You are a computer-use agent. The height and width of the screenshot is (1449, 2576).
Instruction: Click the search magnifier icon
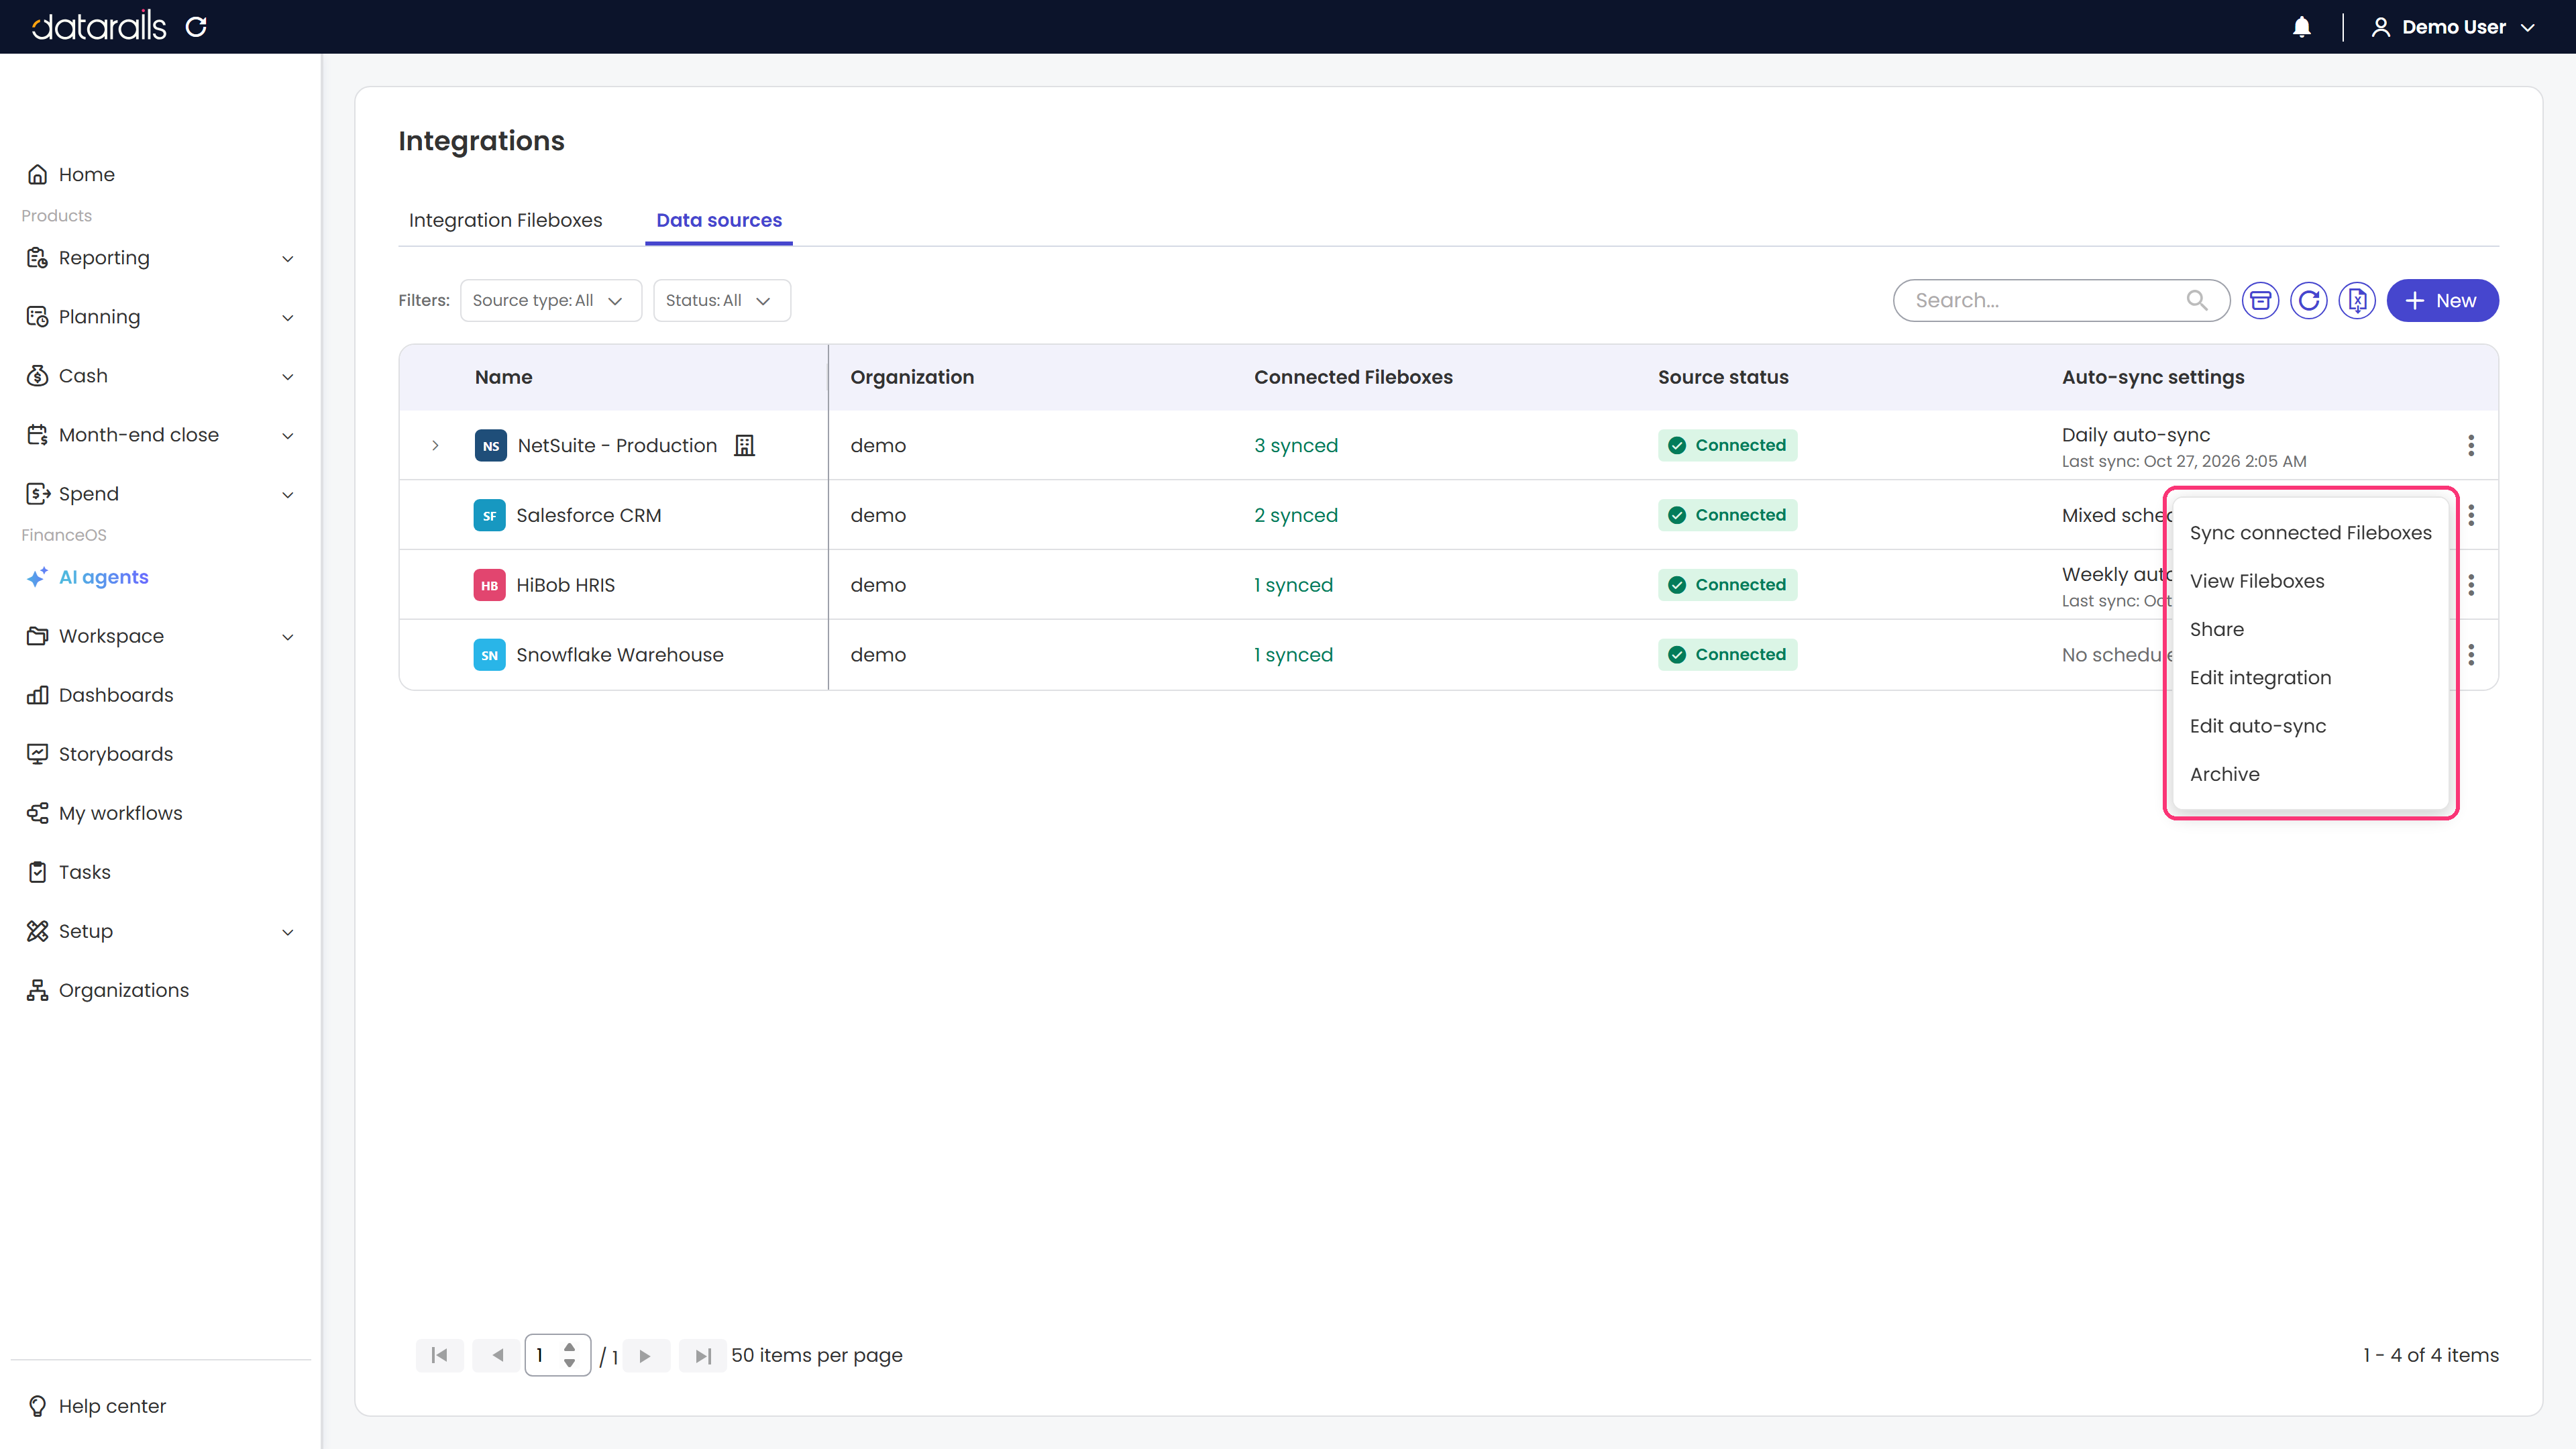point(2197,300)
